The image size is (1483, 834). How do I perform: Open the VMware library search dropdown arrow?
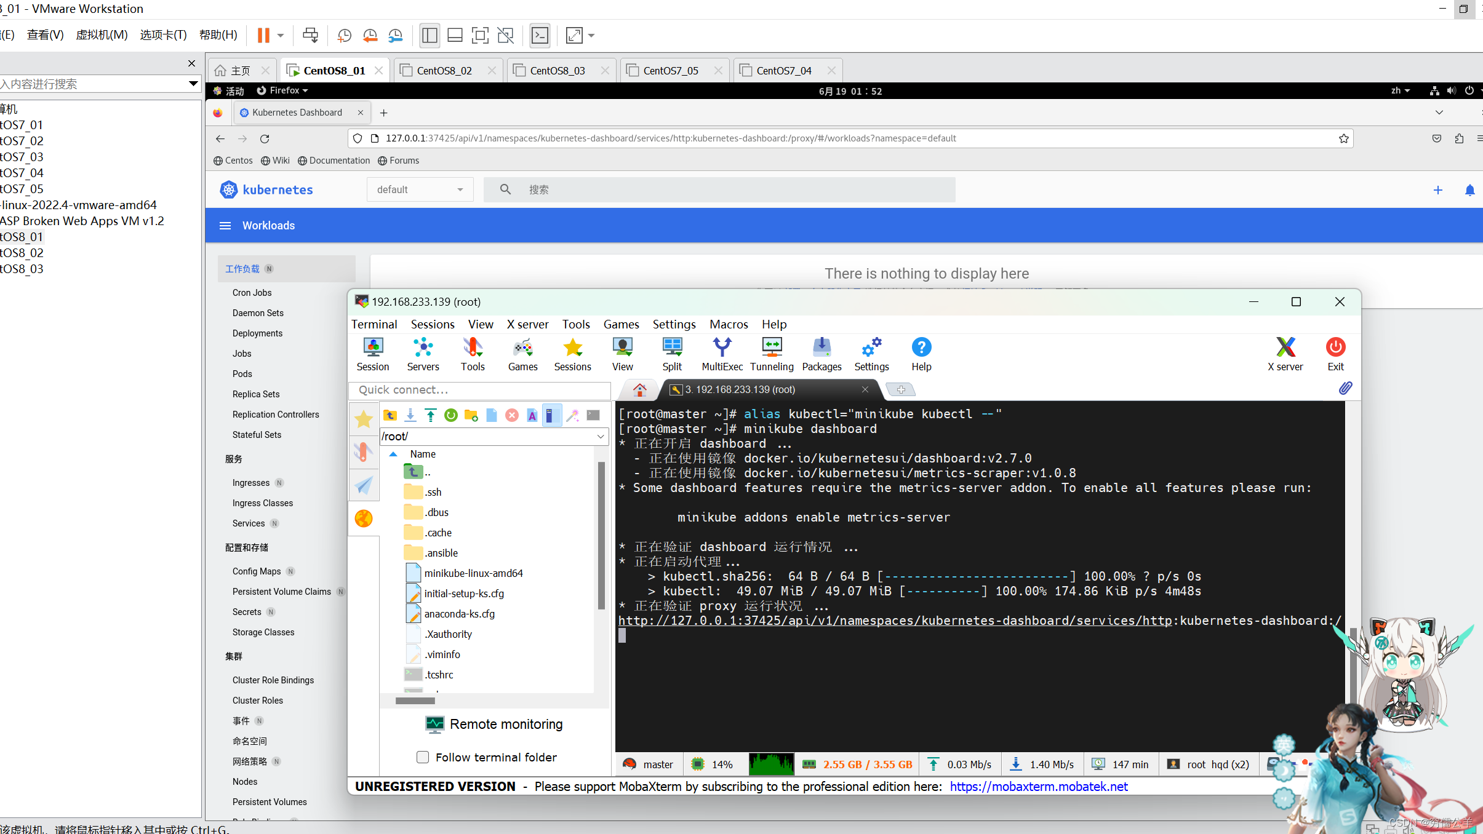click(193, 84)
